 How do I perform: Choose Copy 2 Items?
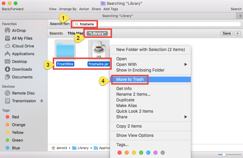150,126
